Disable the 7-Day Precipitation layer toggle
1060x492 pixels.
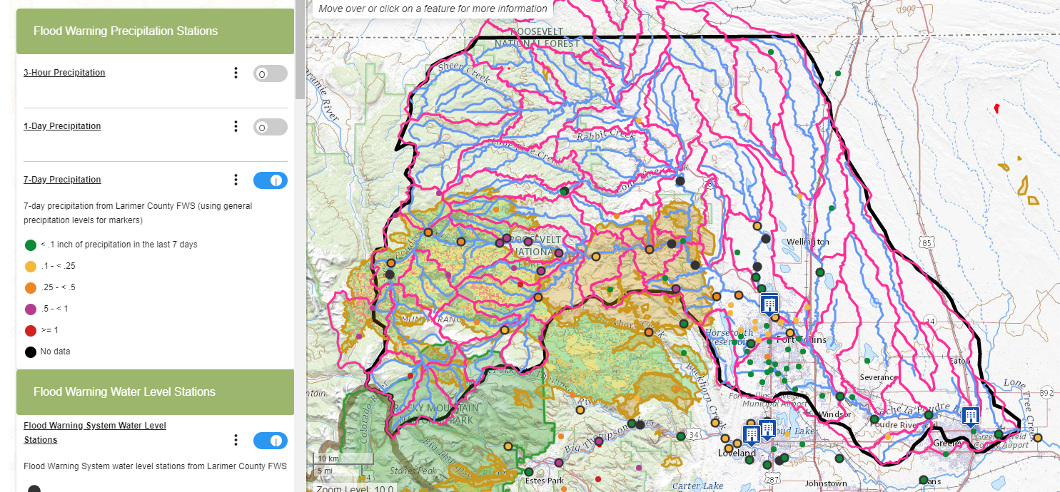(271, 180)
